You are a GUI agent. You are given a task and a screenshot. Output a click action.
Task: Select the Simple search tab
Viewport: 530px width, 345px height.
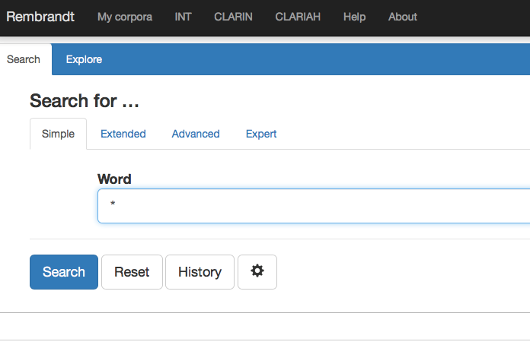coord(58,134)
